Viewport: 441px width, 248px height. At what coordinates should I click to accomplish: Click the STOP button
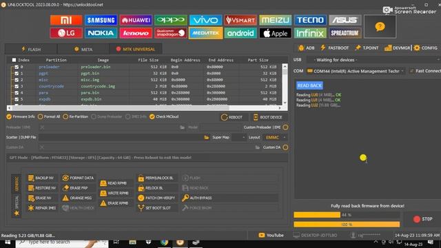(423, 219)
